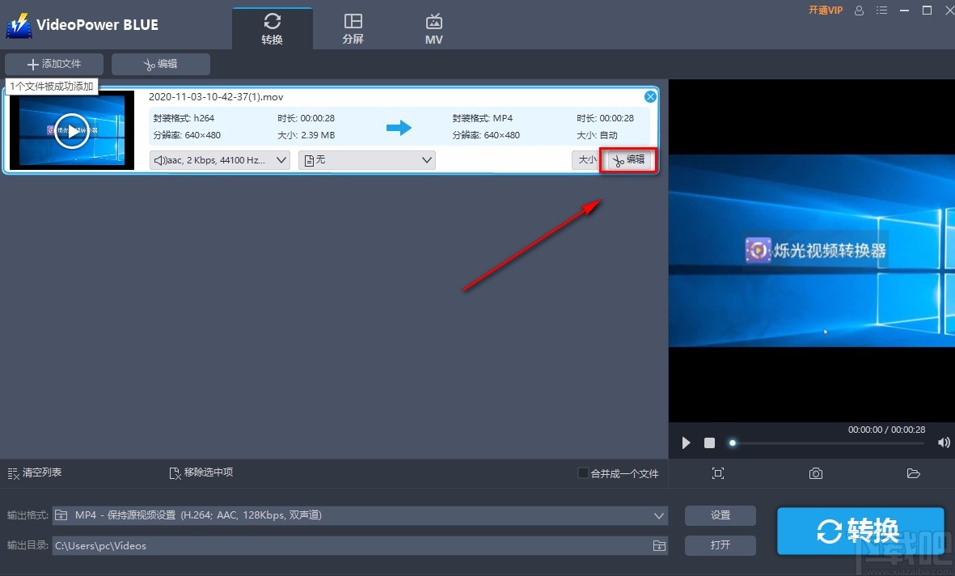Take a snapshot with the camera icon

815,473
